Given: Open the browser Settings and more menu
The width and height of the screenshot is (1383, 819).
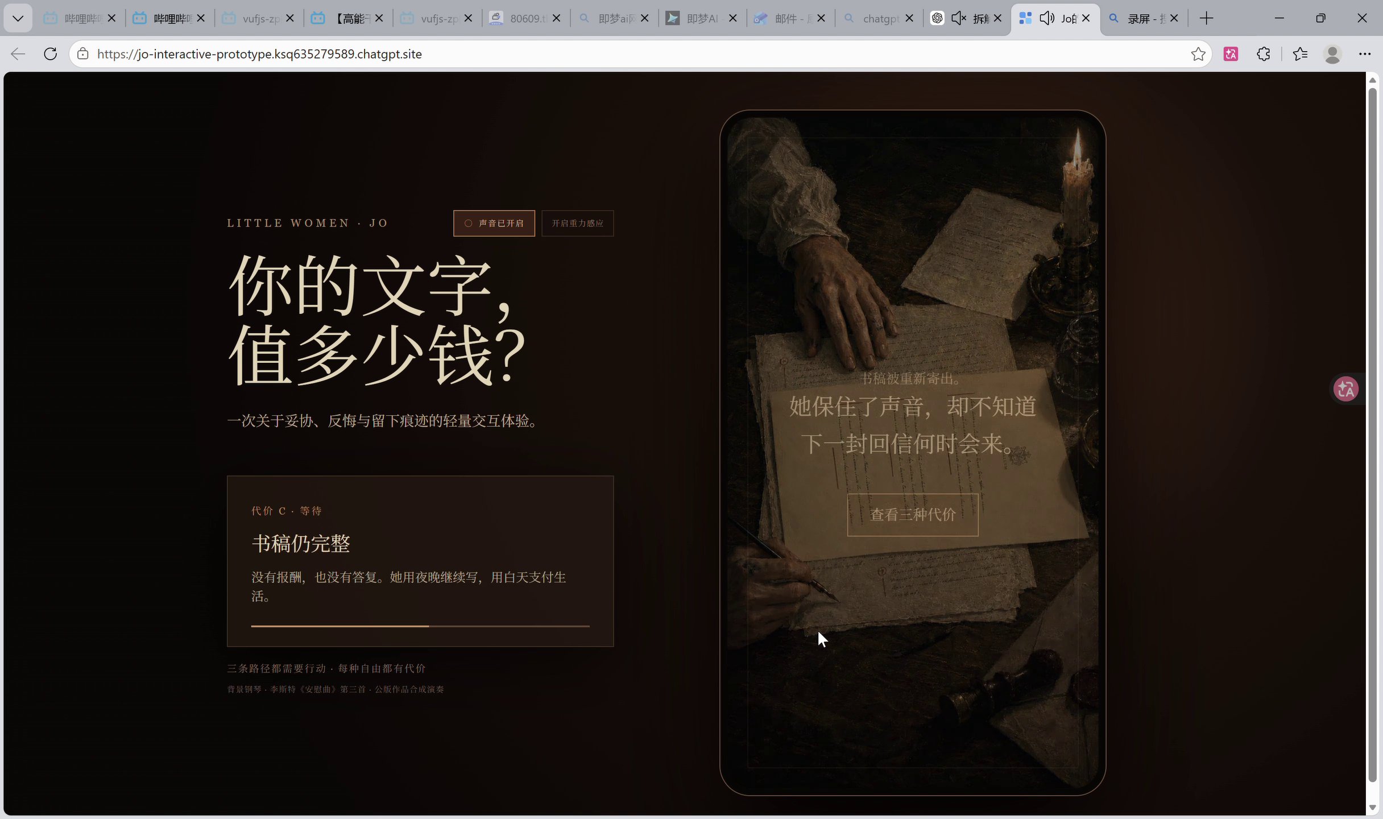Looking at the screenshot, I should pyautogui.click(x=1365, y=54).
